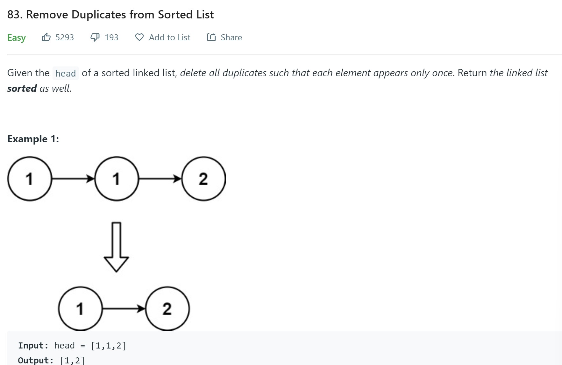Click the inline code word head in description
562x365 pixels.
66,73
